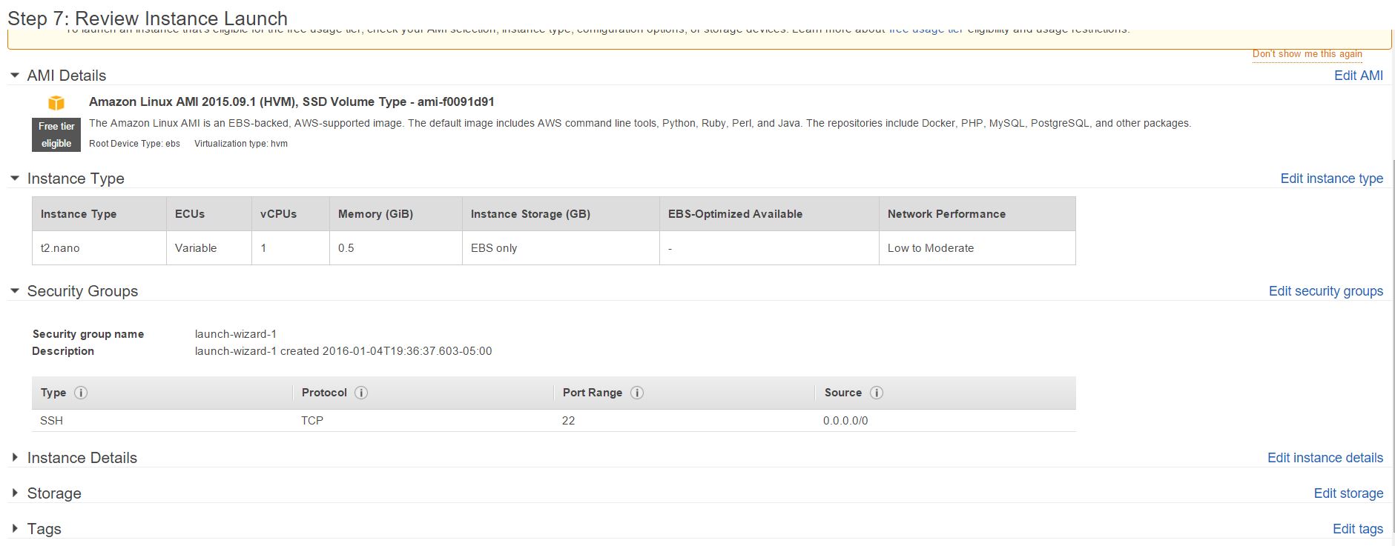
Task: Click the security group description timestamp text
Action: pos(343,351)
